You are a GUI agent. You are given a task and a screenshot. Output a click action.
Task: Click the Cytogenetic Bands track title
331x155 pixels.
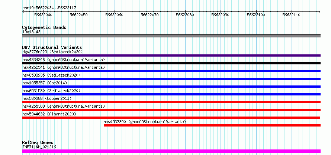tap(44, 27)
